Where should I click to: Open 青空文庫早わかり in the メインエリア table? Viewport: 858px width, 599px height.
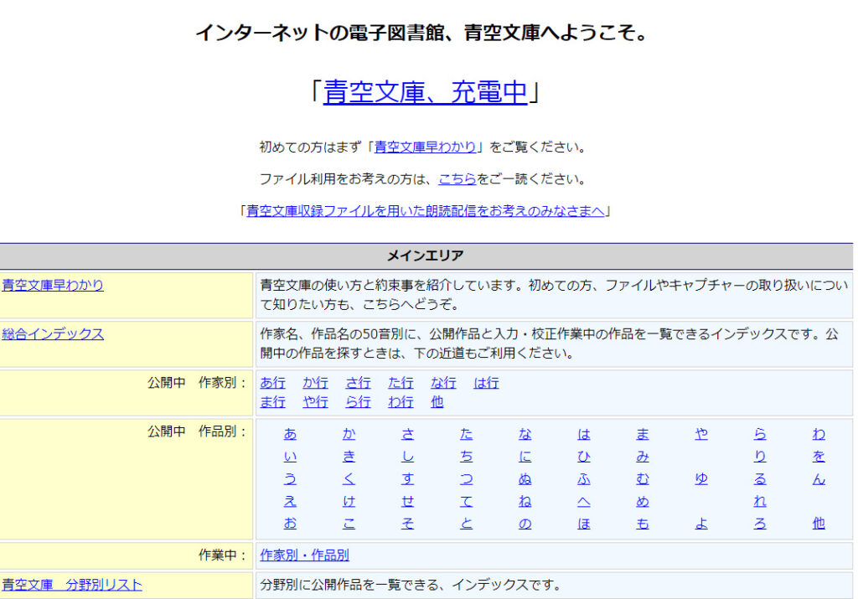click(53, 285)
